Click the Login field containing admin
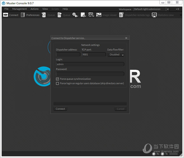The width and height of the screenshot is (184, 158). (x=90, y=64)
